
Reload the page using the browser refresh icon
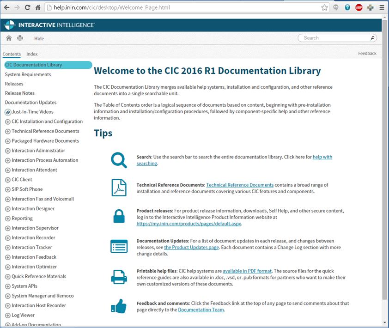tap(28, 7)
